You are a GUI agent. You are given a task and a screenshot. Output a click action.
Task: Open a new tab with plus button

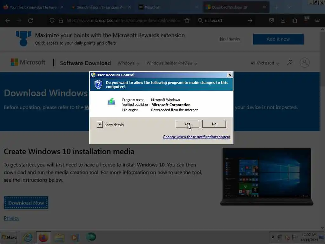[276, 8]
